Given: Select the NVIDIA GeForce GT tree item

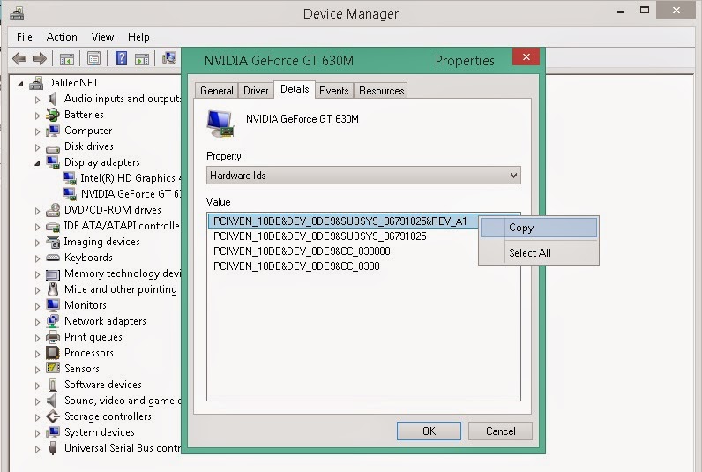Looking at the screenshot, I should pyautogui.click(x=131, y=194).
